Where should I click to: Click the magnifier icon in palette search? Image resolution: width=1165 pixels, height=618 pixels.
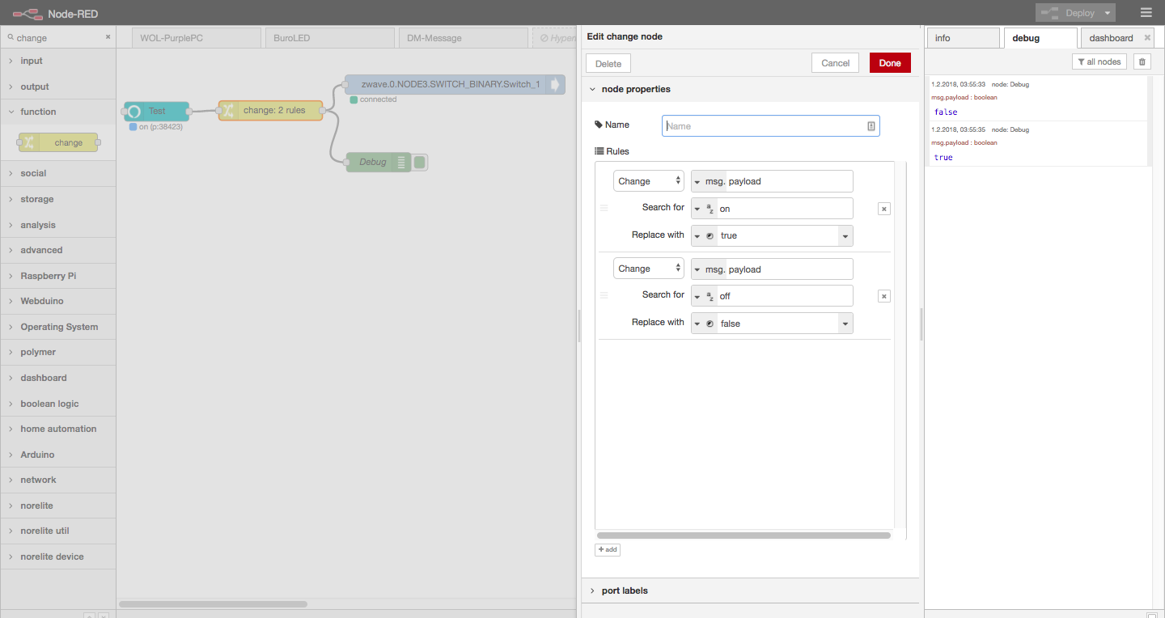[x=11, y=38]
